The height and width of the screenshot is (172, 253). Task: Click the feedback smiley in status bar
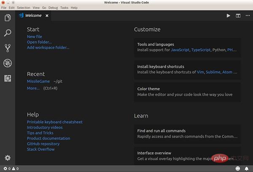point(238,169)
